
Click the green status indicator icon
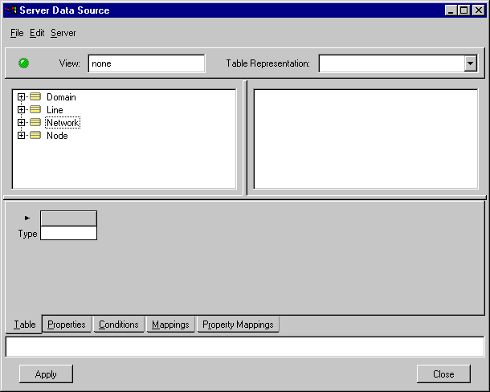pyautogui.click(x=24, y=63)
